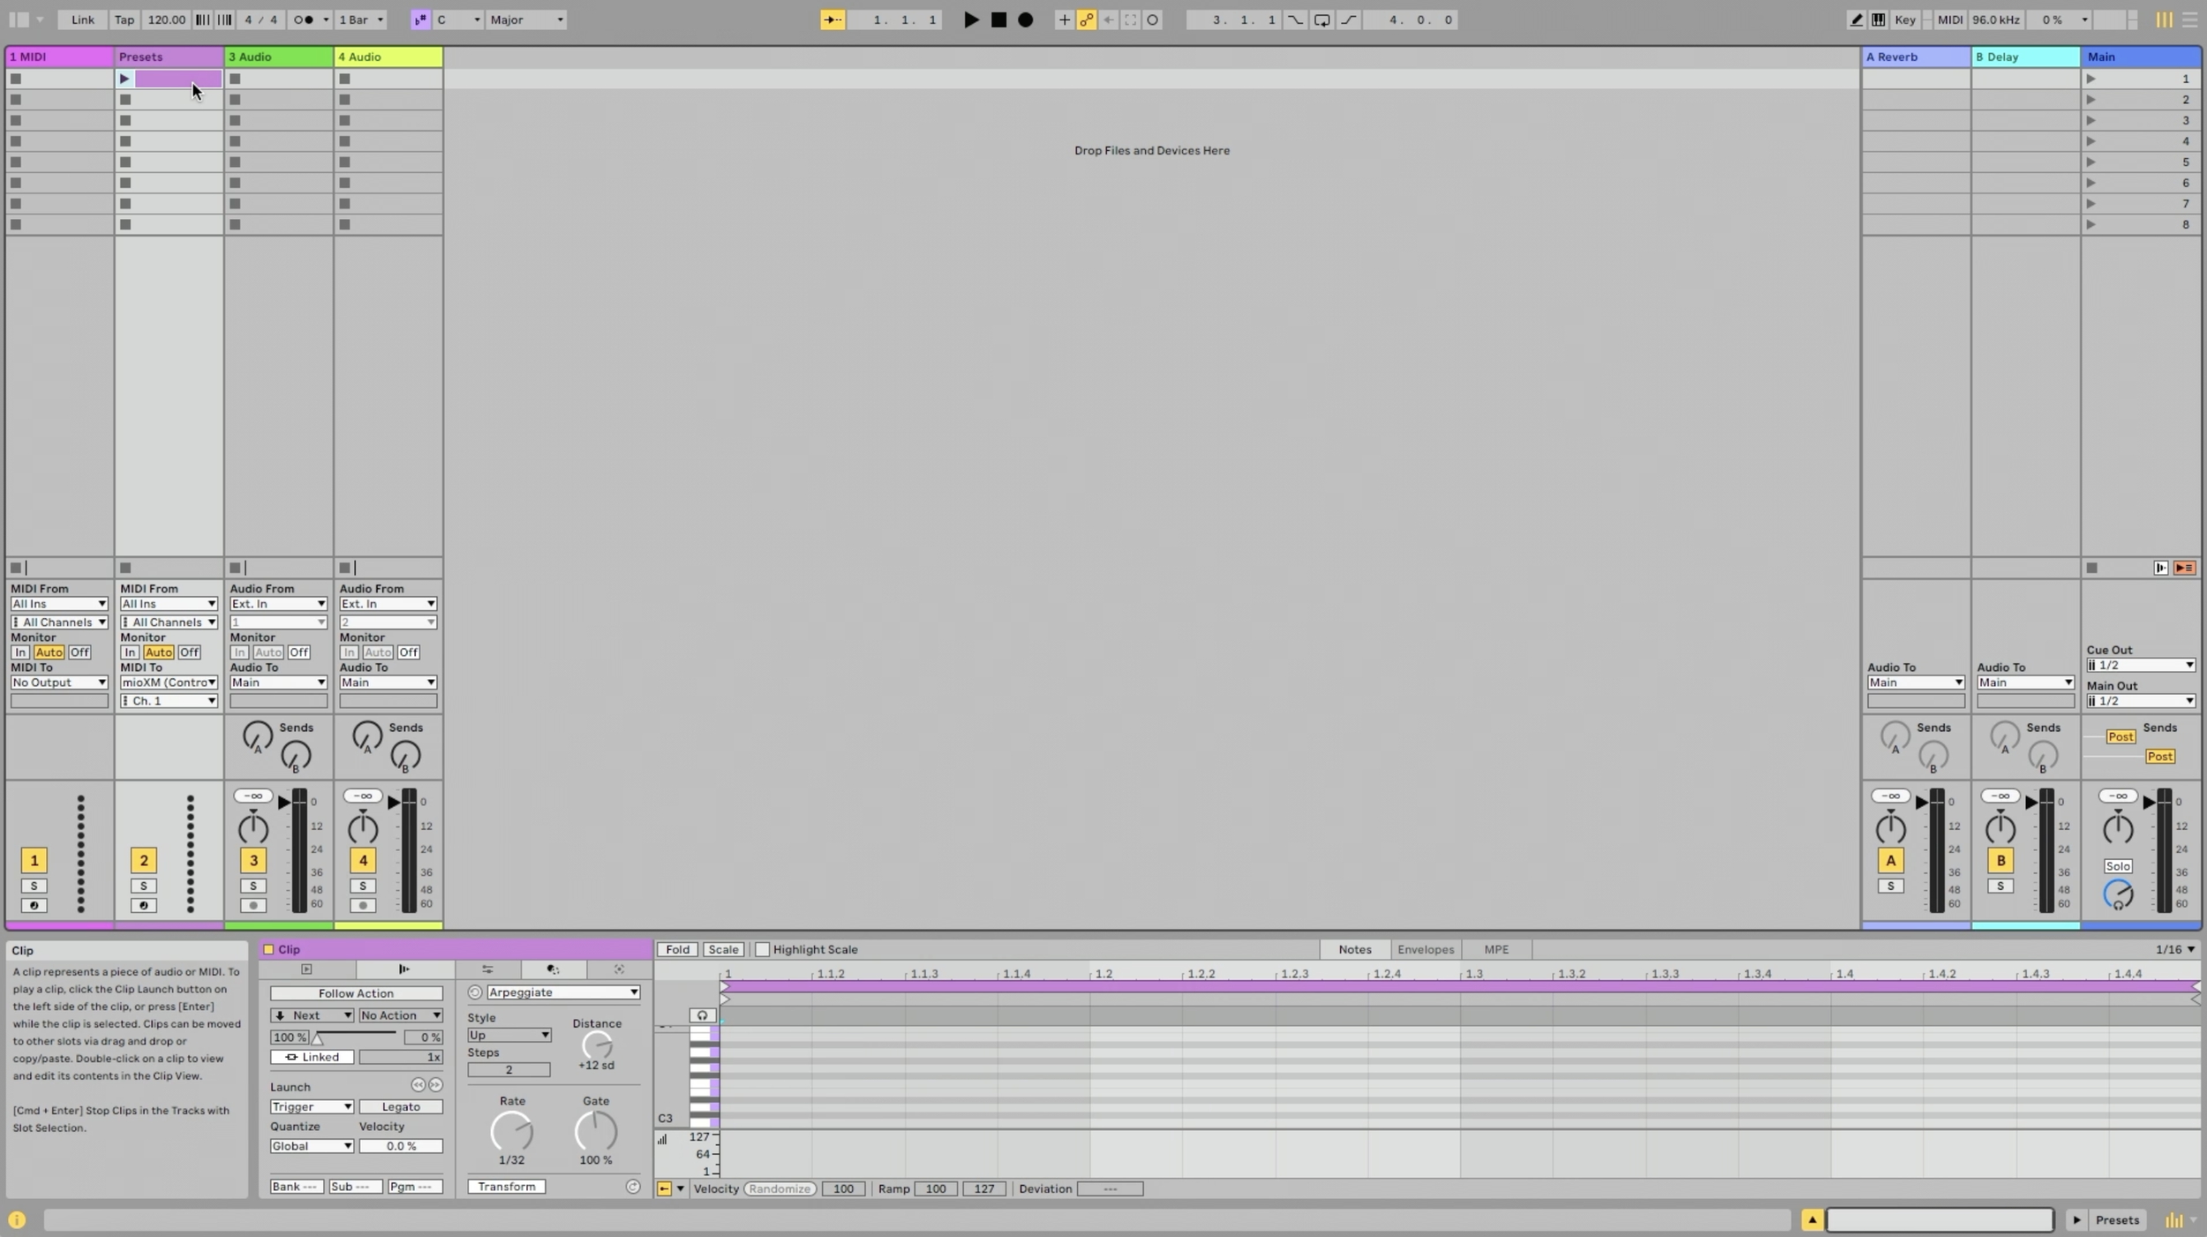The width and height of the screenshot is (2207, 1237).
Task: Enable the Highlight Scale checkbox
Action: coord(763,949)
